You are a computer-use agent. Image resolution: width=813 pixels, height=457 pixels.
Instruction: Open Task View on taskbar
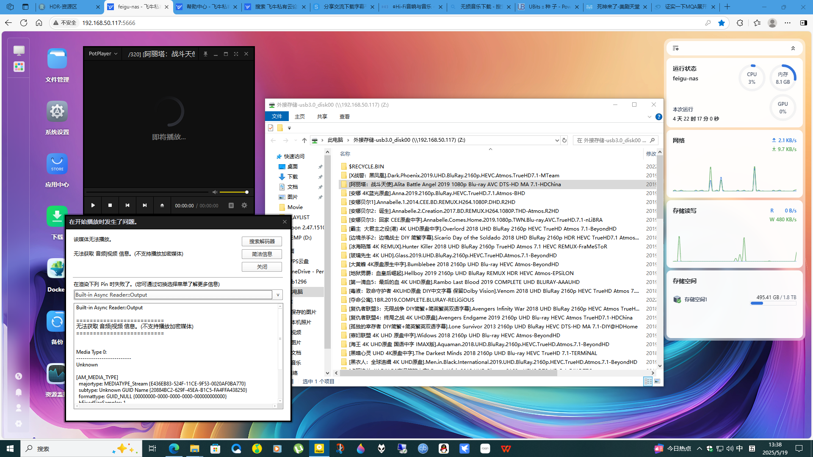point(152,449)
